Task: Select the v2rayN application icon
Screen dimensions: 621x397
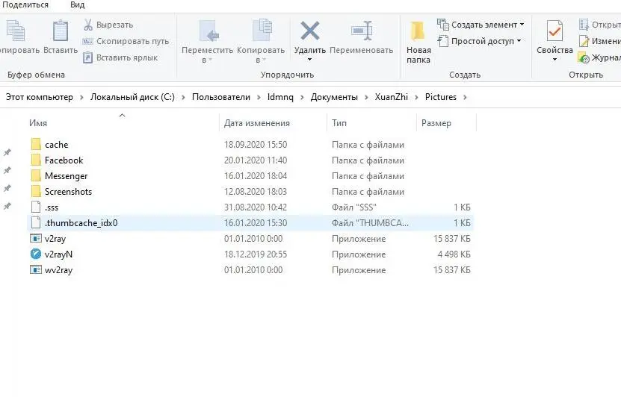Action: click(35, 254)
